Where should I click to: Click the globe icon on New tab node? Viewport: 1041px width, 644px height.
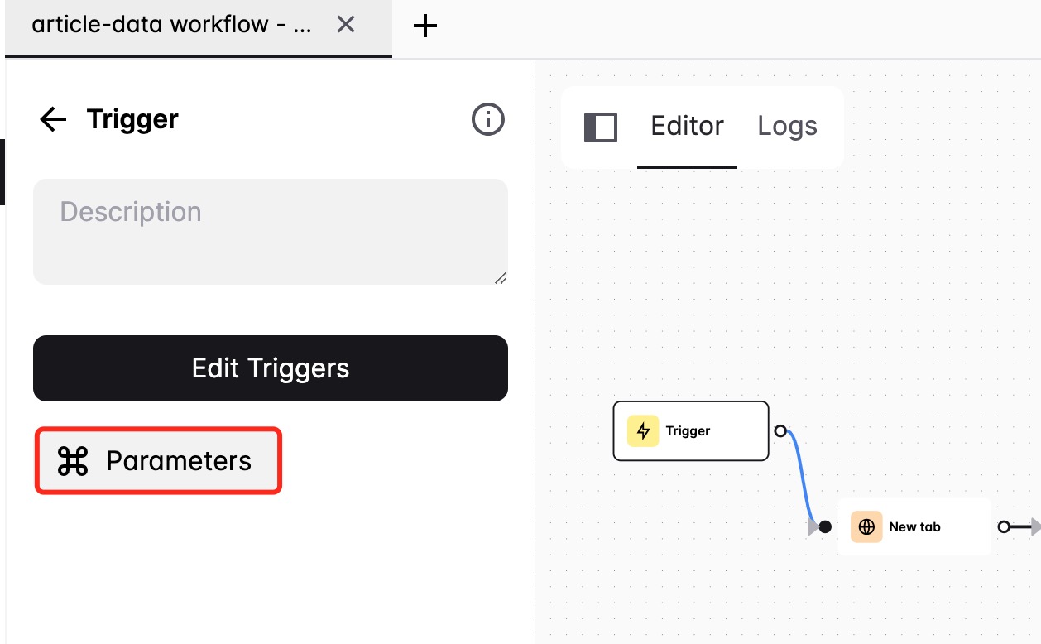click(x=866, y=527)
